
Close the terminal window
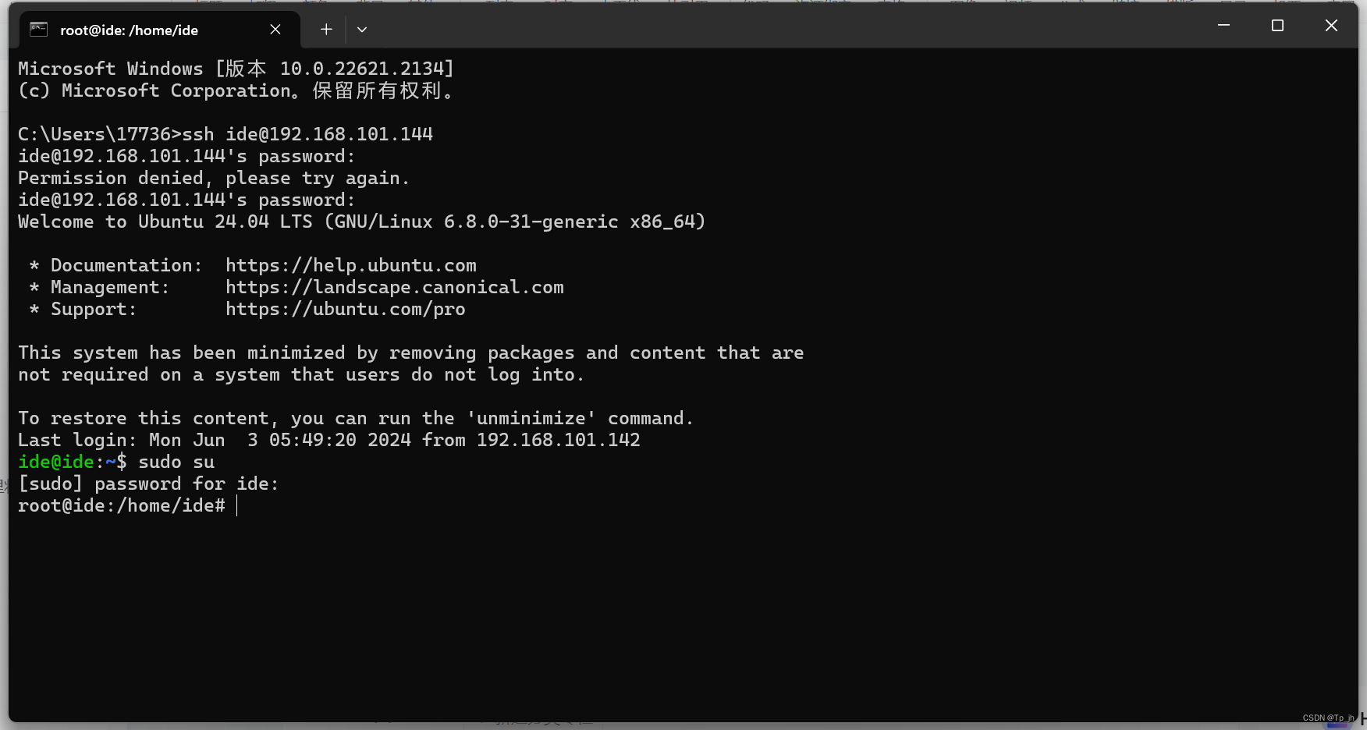1331,26
